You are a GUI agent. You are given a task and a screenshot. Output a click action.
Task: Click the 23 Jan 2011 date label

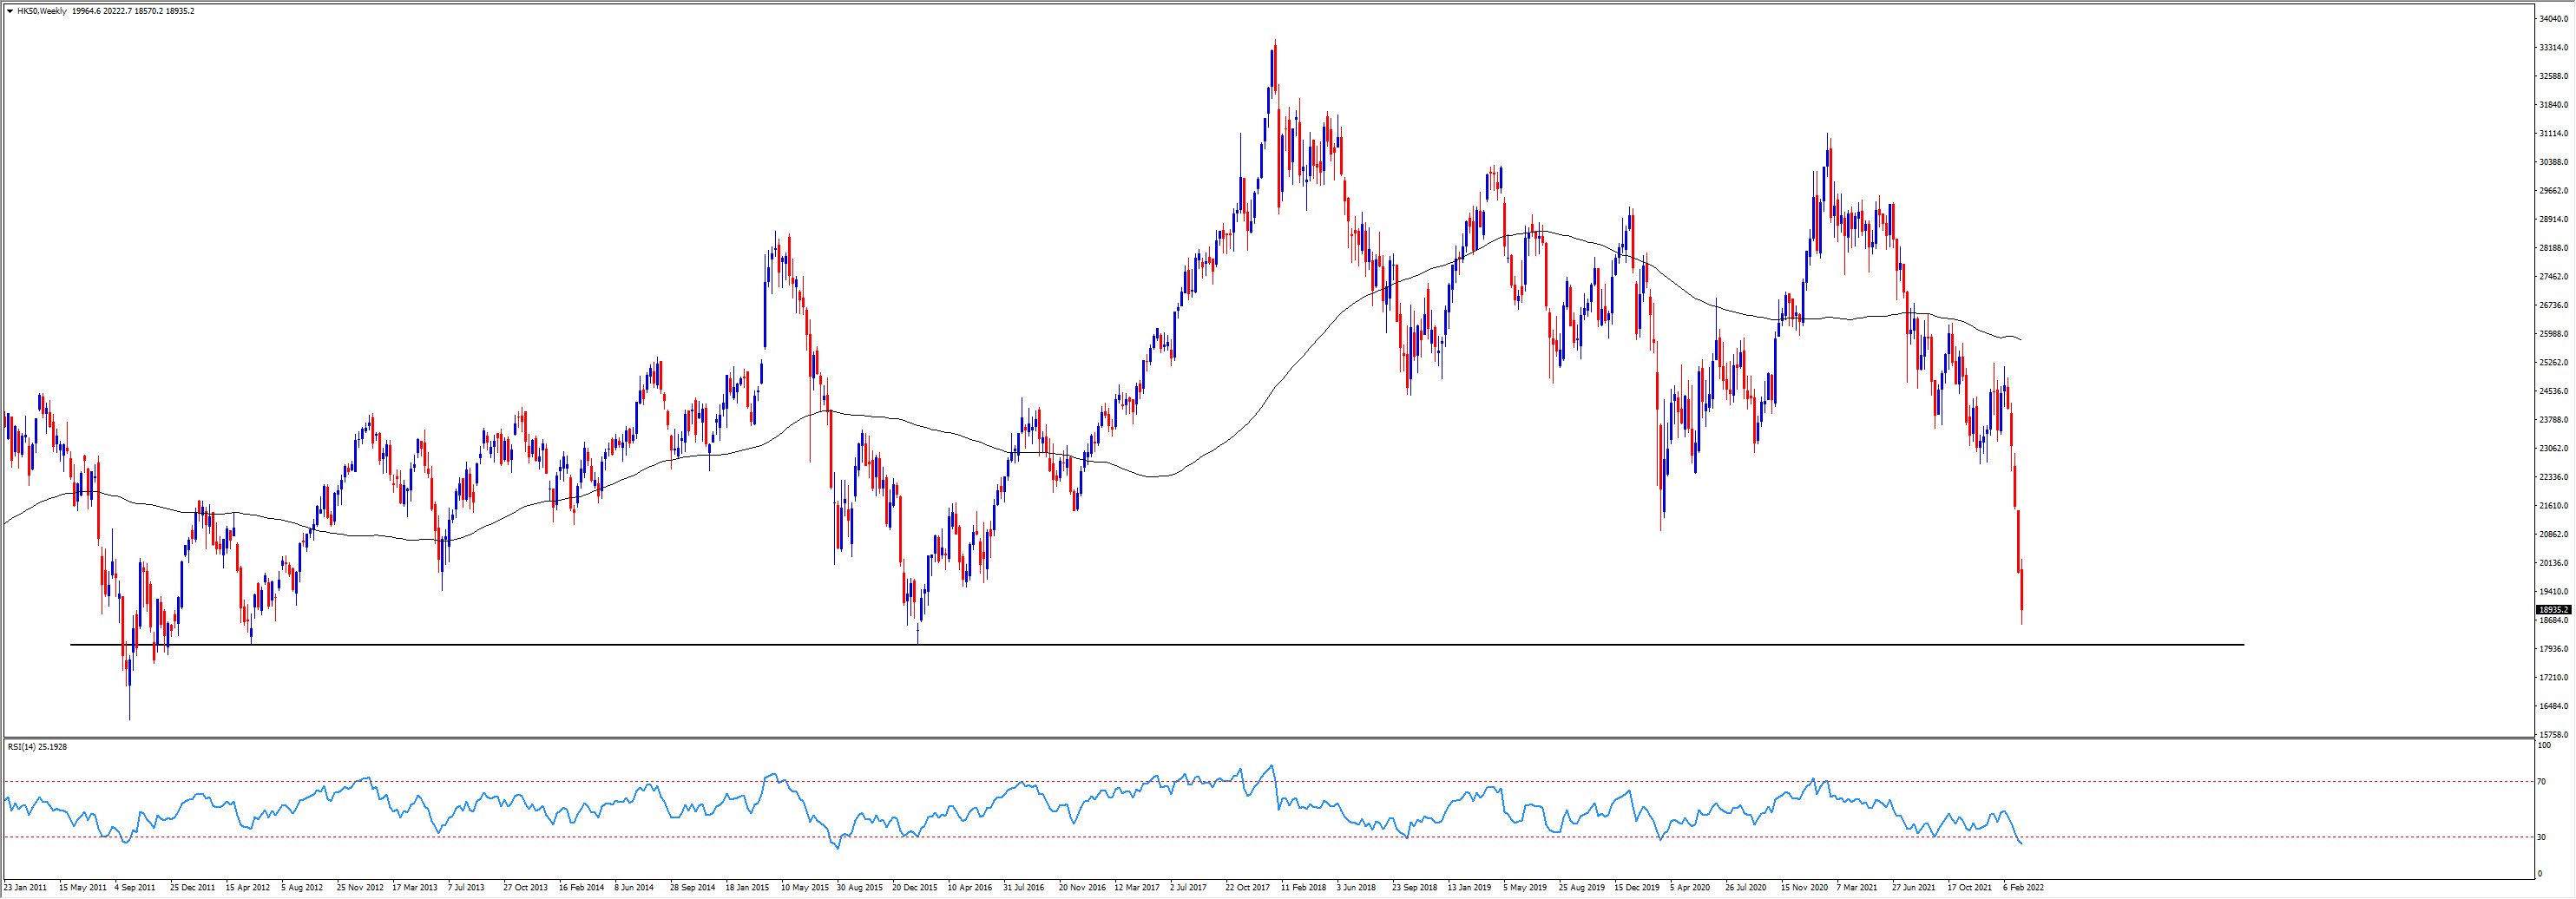point(25,888)
